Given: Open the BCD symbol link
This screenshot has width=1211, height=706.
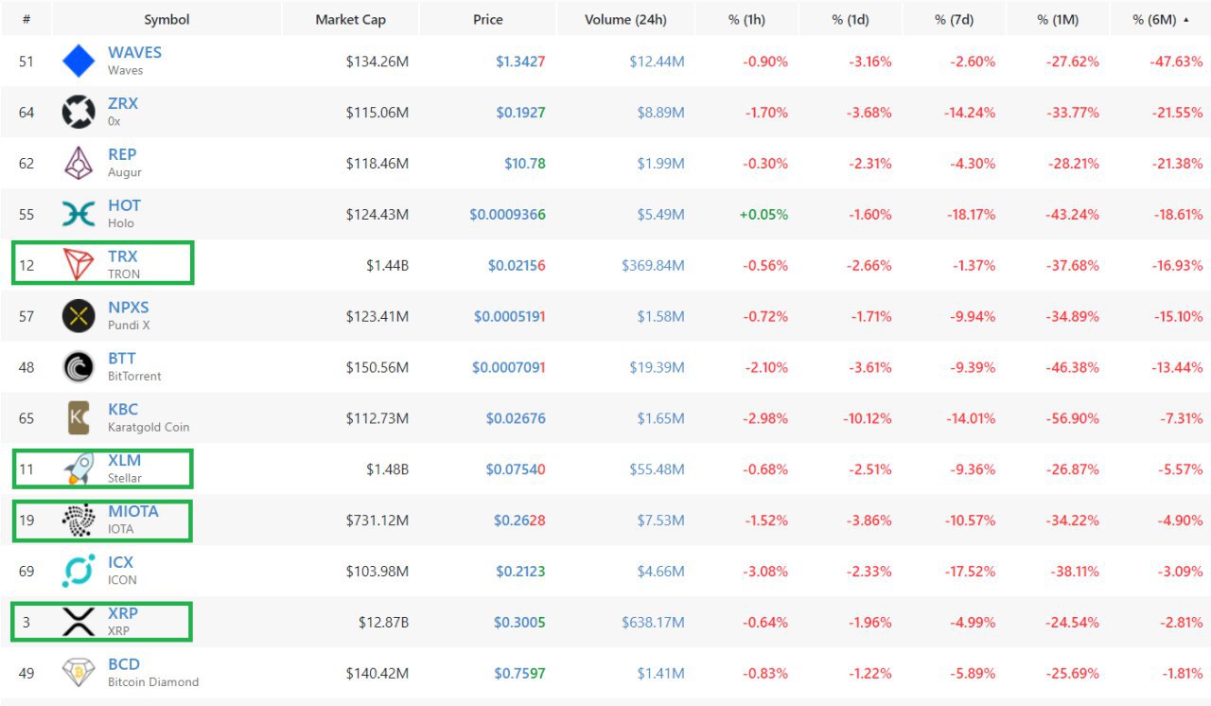Looking at the screenshot, I should (x=124, y=664).
